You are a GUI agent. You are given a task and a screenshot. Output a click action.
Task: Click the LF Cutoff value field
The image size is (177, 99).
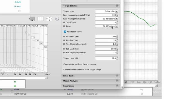pos(106,23)
